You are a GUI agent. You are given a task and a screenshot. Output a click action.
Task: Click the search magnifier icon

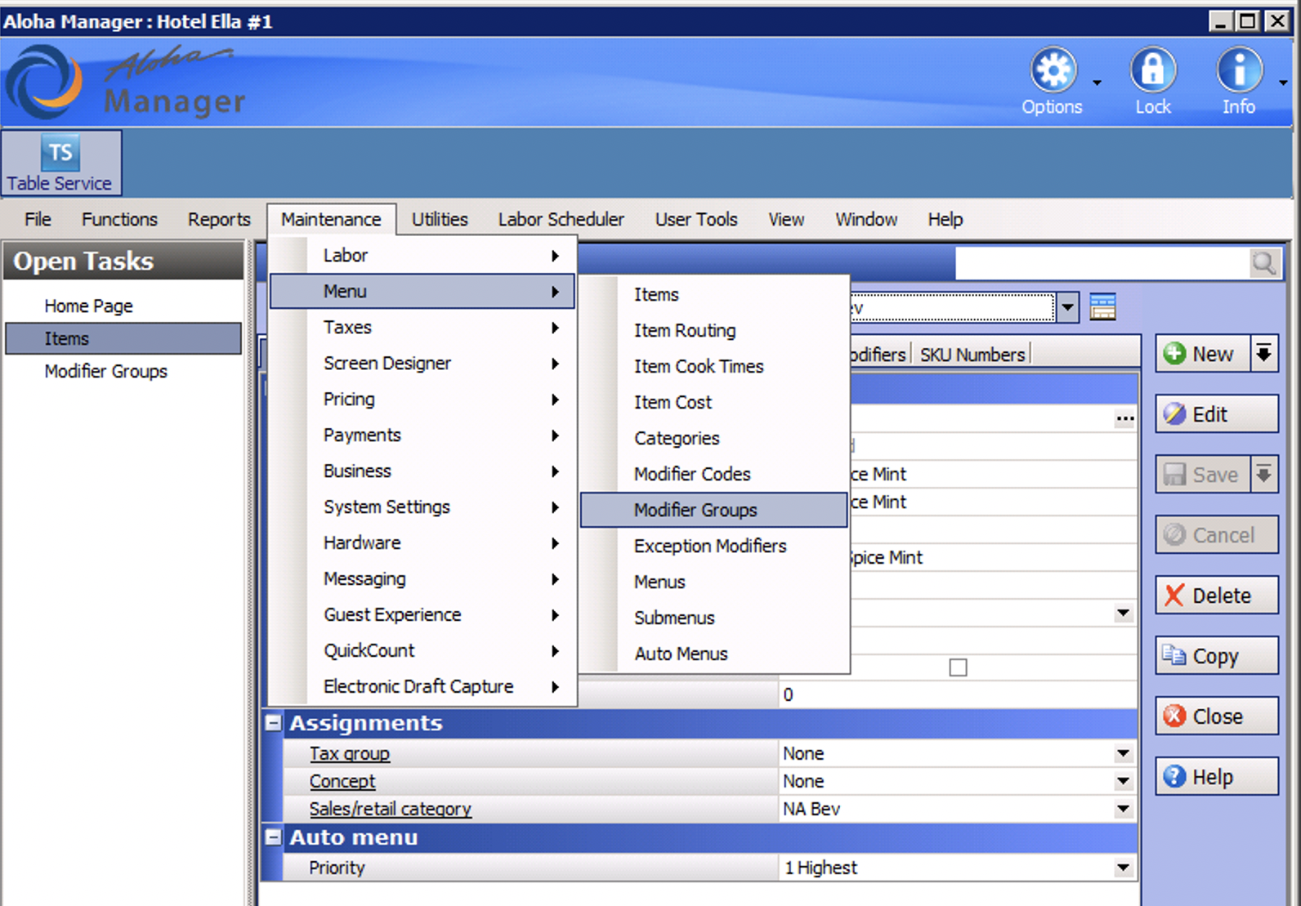[x=1263, y=263]
